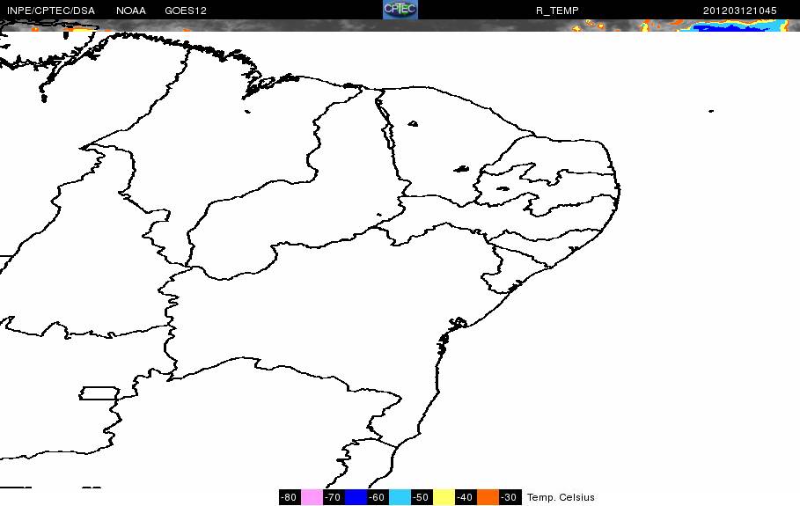Click the blue cold cloud patch at top right
Image resolution: width=800 pixels, height=506 pixels.
click(x=735, y=27)
